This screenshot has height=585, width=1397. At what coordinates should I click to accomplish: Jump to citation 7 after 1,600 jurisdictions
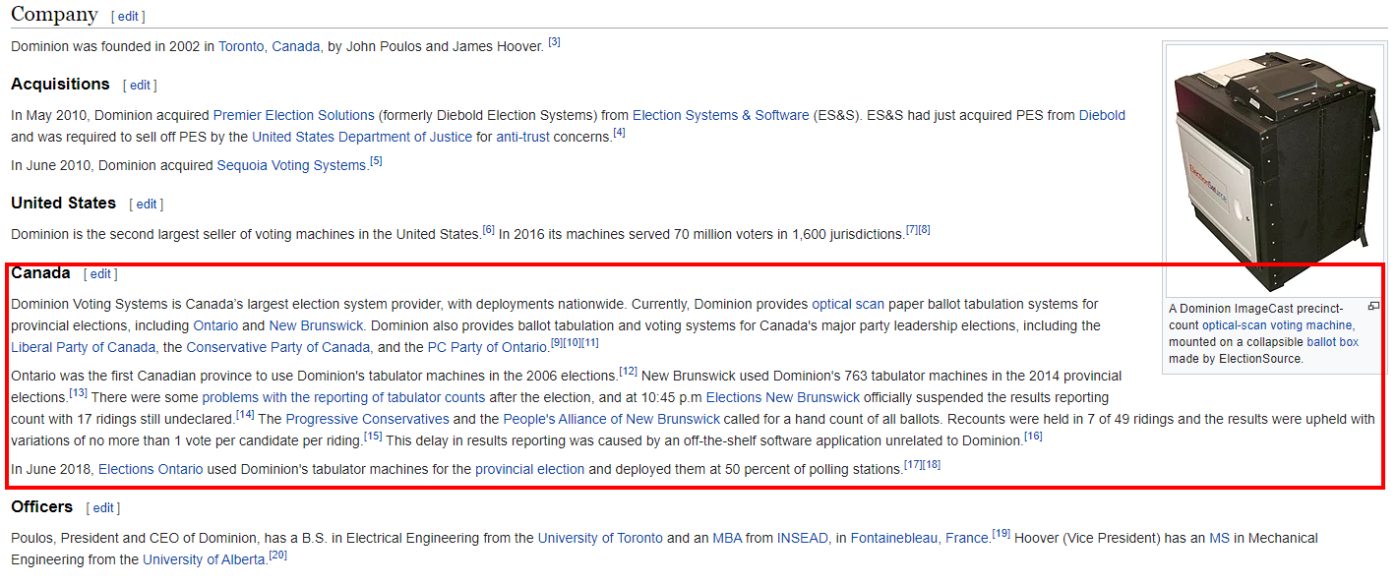coord(912,230)
